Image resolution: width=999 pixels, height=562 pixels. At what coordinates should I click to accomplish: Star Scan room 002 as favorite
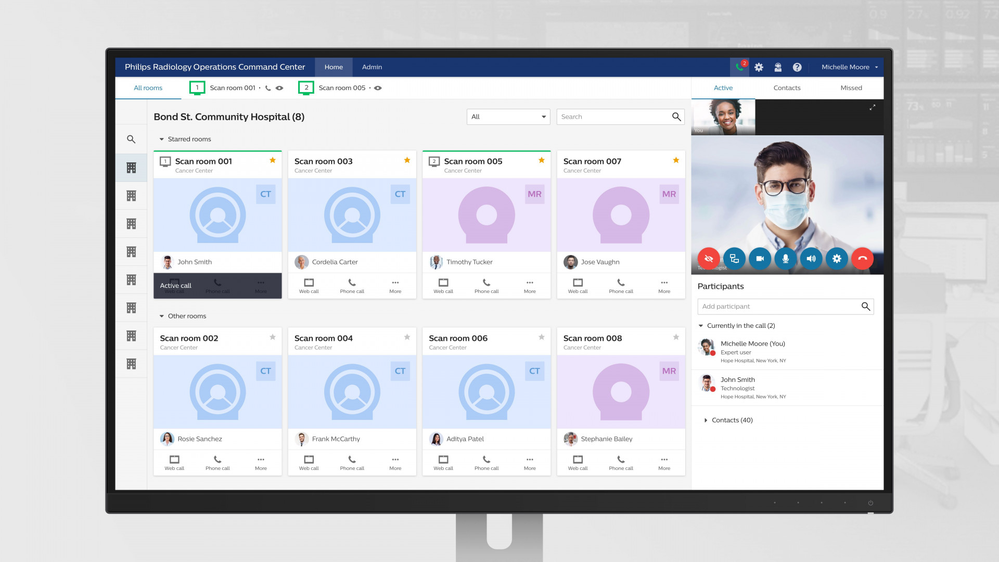click(x=272, y=337)
